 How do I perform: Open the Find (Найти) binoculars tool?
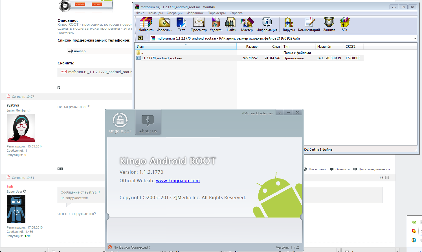click(x=231, y=24)
